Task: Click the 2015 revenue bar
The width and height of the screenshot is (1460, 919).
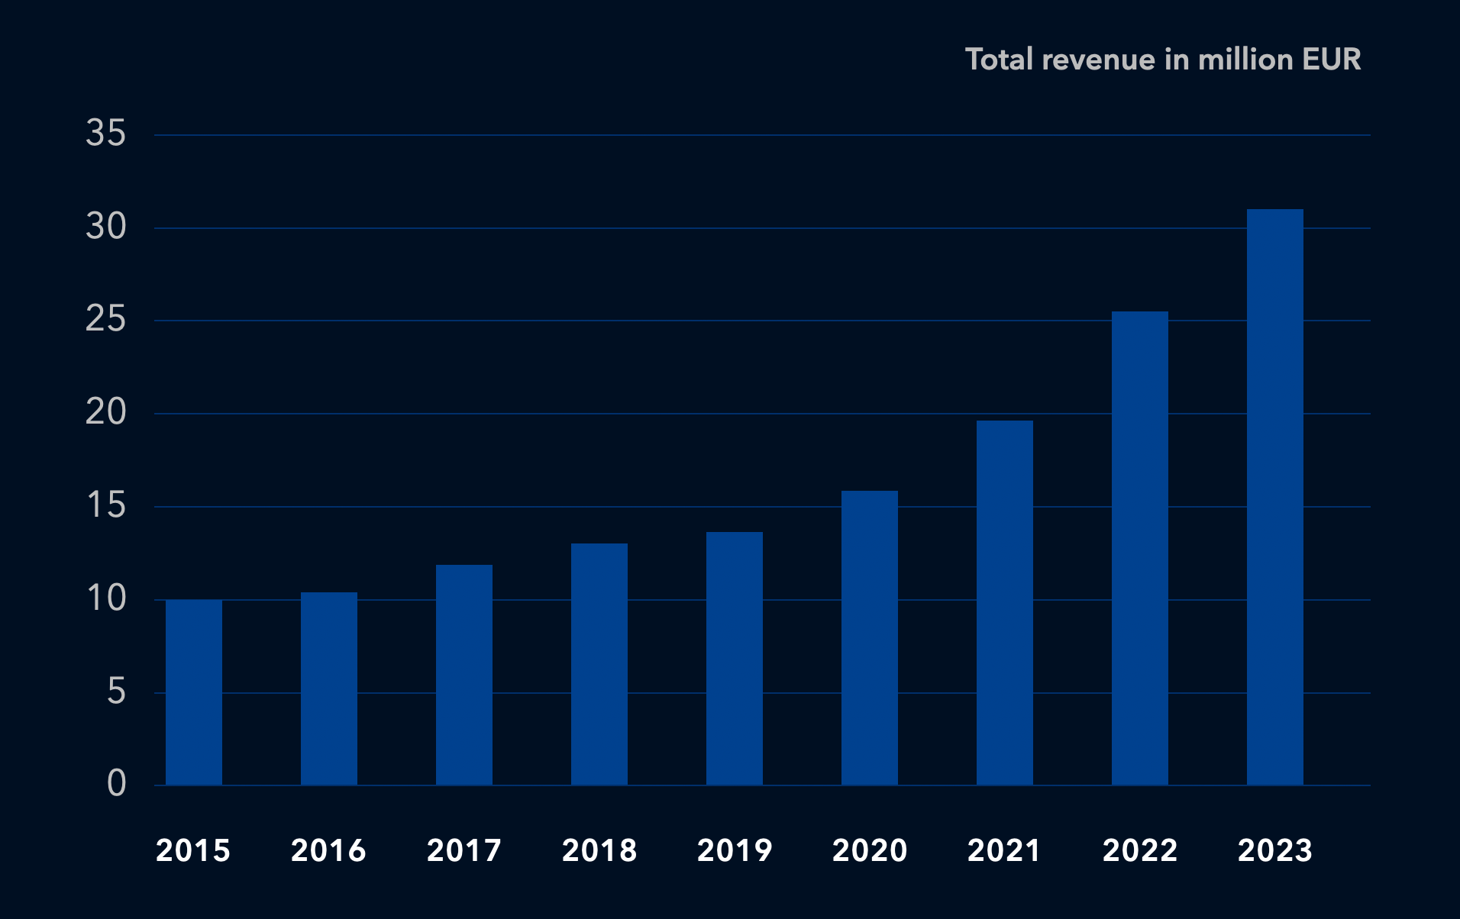Action: coord(194,692)
